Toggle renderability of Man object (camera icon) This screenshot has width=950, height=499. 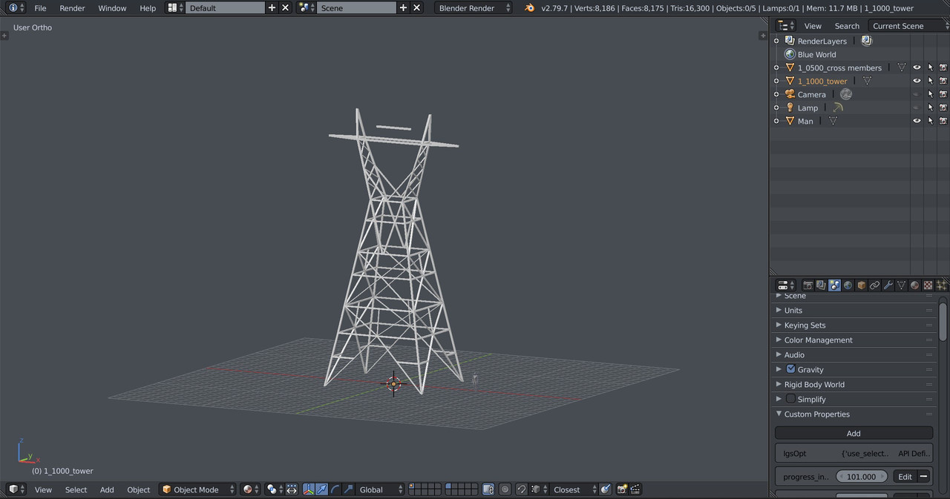tap(943, 121)
